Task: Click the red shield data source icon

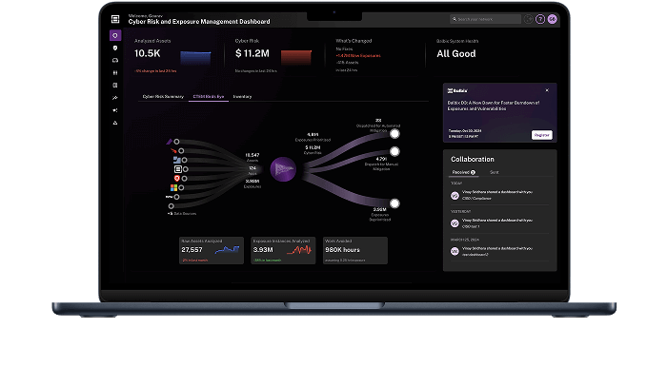Action: 177,179
